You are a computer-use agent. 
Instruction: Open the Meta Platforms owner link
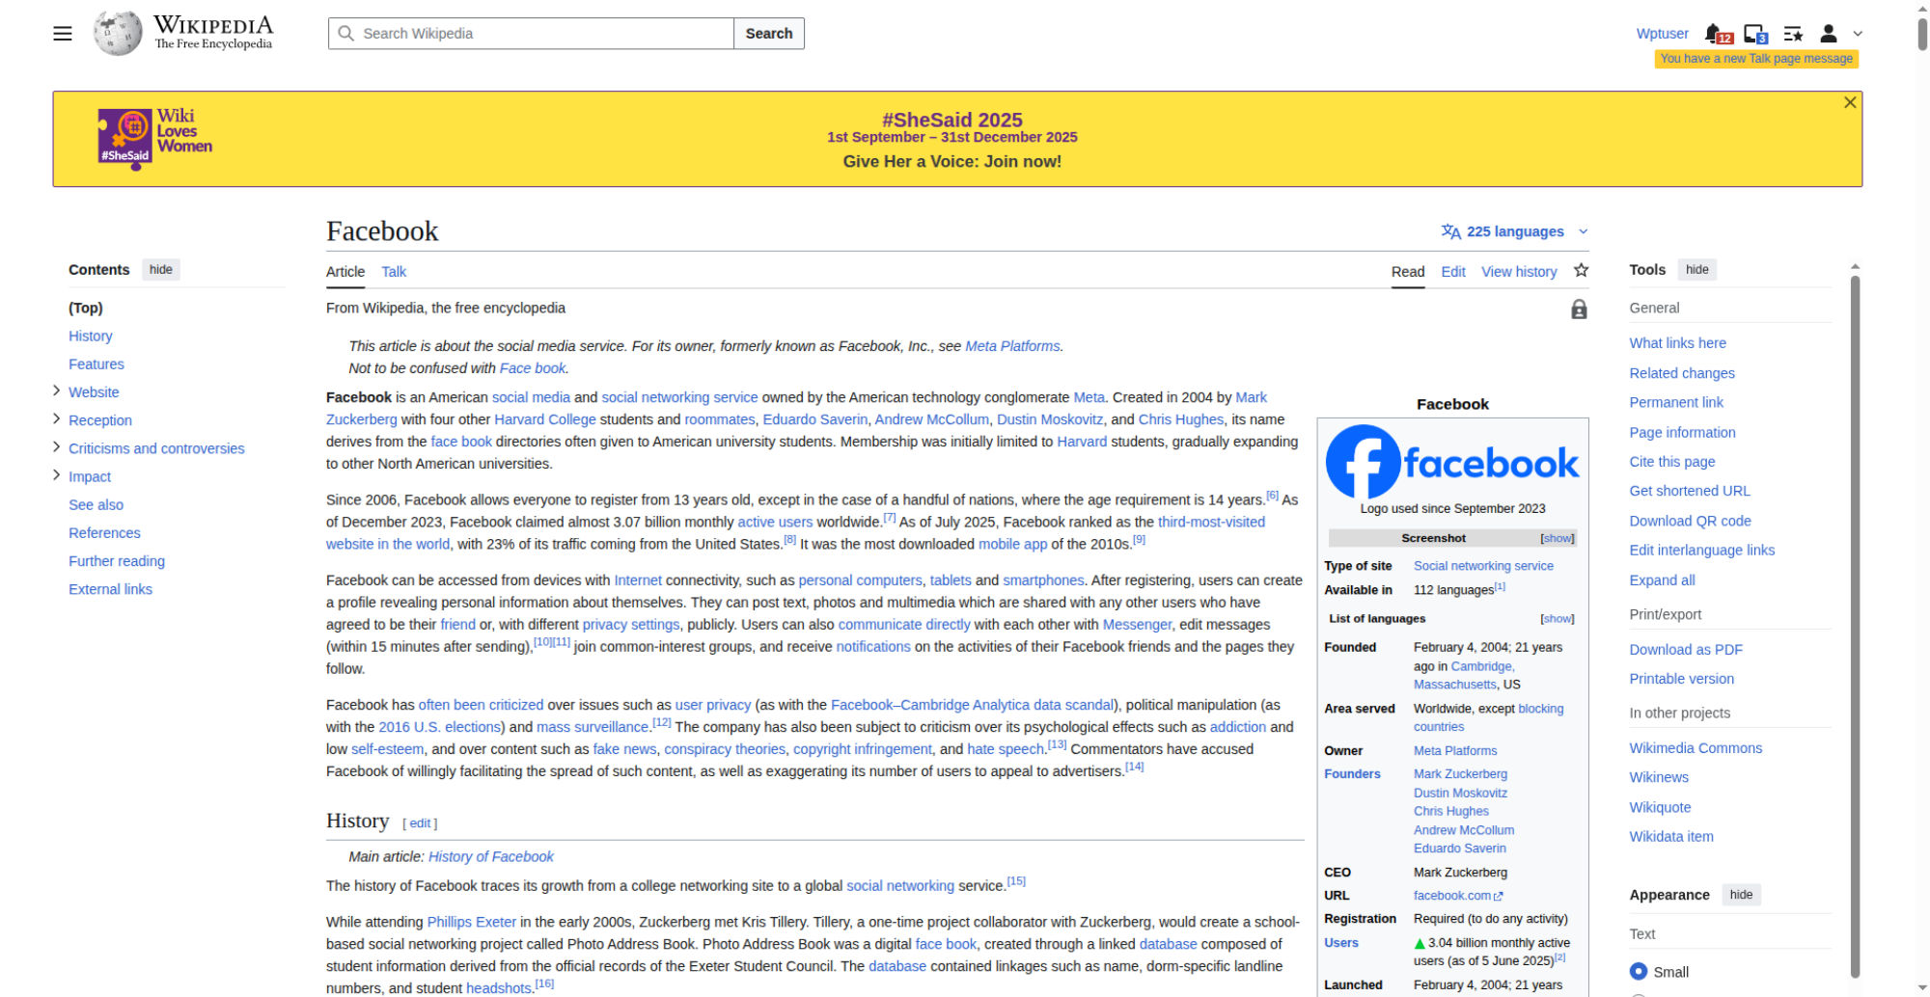1455,750
